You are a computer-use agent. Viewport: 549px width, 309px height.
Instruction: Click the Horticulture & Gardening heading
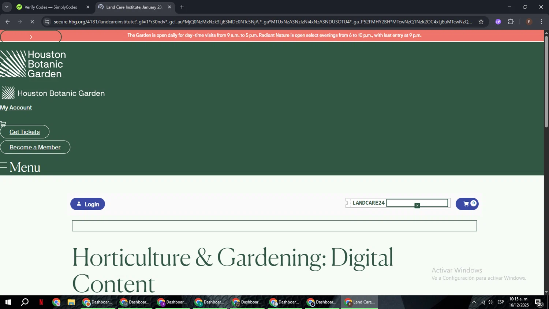(x=233, y=270)
